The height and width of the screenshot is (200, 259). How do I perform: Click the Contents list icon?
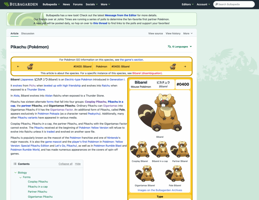pos(15,164)
